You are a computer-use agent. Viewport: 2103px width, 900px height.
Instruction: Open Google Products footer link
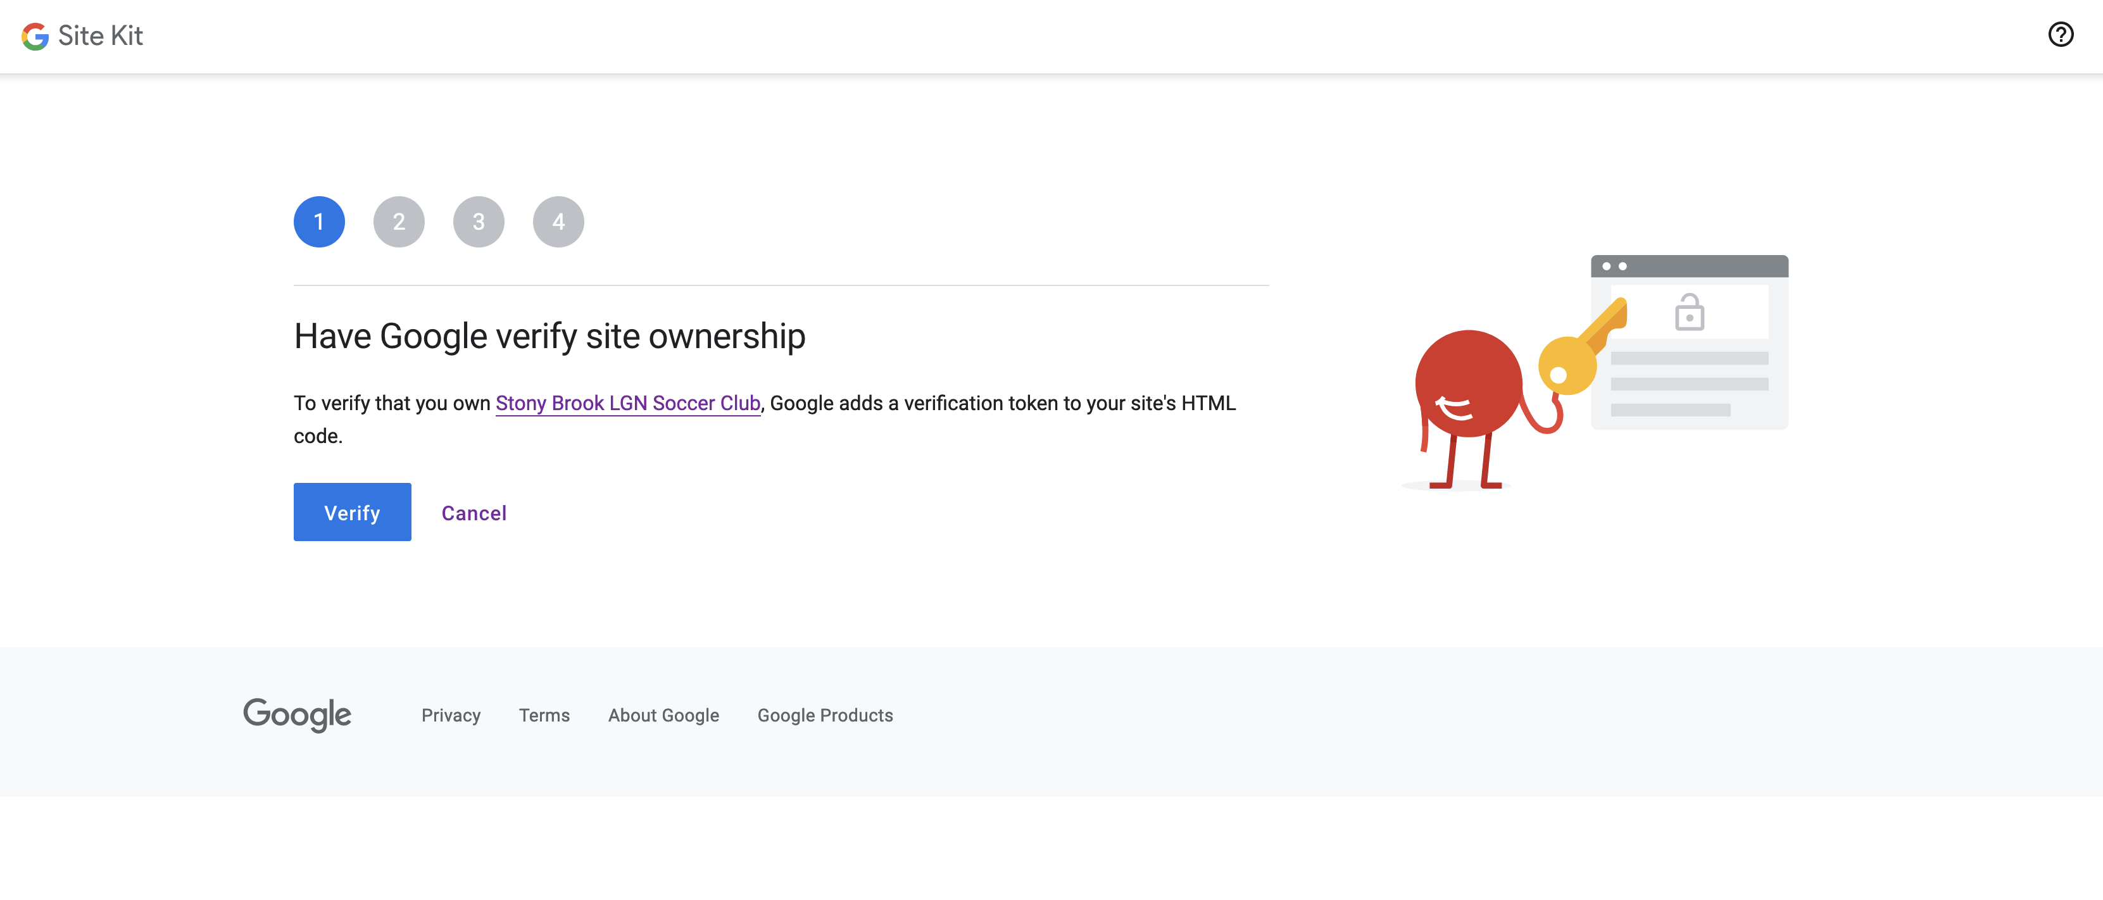826,716
